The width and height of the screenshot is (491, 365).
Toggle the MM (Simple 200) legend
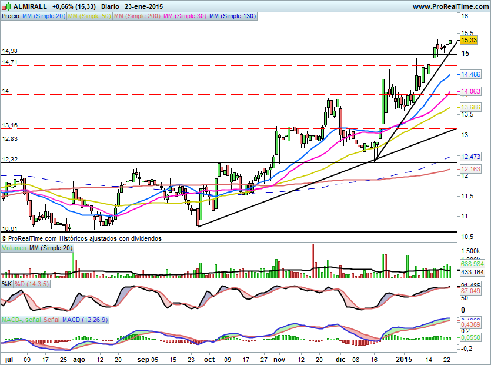136,16
